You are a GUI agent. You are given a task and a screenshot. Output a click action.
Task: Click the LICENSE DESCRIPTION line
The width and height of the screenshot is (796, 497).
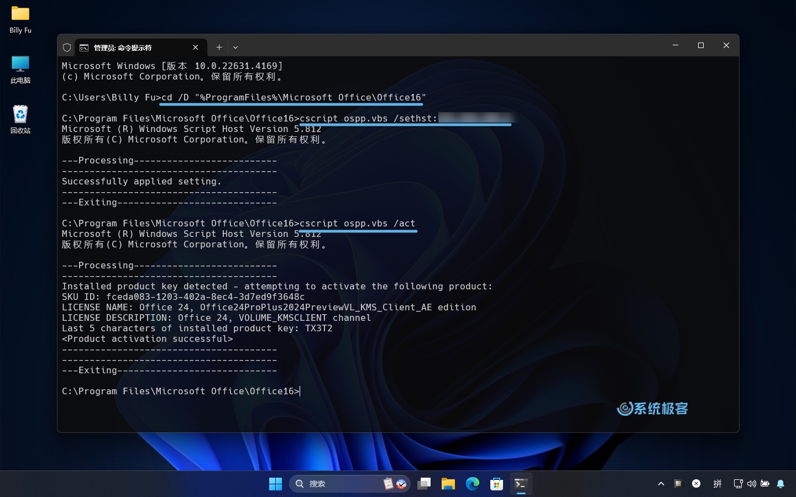[x=217, y=318]
